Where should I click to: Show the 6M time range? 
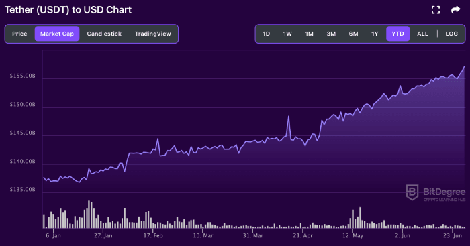click(353, 34)
